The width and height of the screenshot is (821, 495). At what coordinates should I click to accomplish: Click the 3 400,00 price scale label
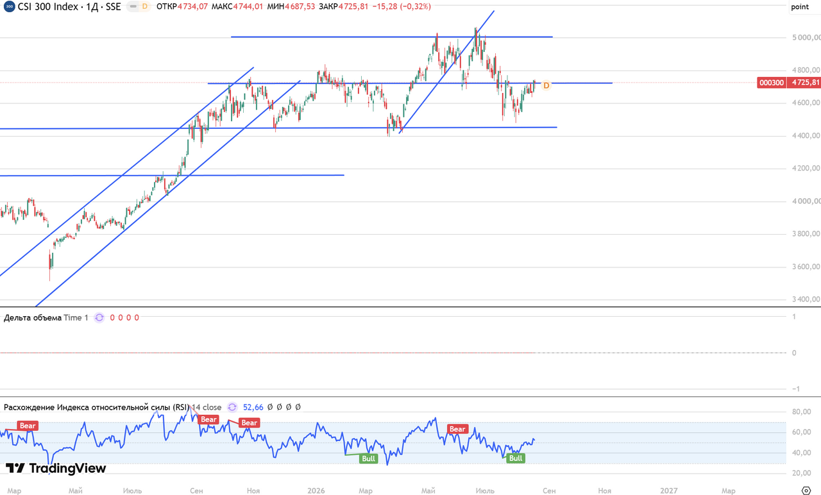(807, 299)
